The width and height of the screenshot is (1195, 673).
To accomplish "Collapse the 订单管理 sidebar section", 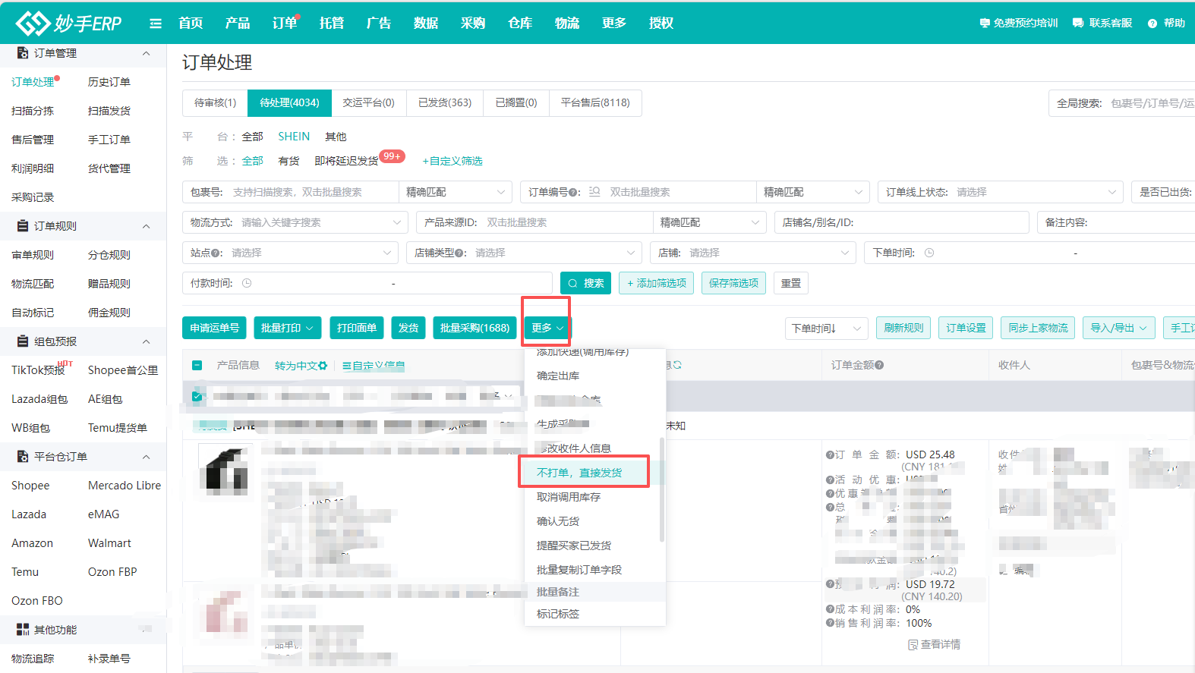I will coord(147,53).
